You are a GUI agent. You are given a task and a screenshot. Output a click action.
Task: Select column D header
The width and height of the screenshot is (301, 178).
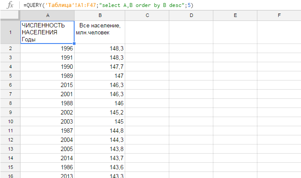pos(191,16)
